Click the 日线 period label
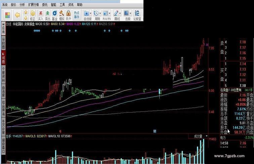254x164 pixels. pyautogui.click(x=9, y=24)
